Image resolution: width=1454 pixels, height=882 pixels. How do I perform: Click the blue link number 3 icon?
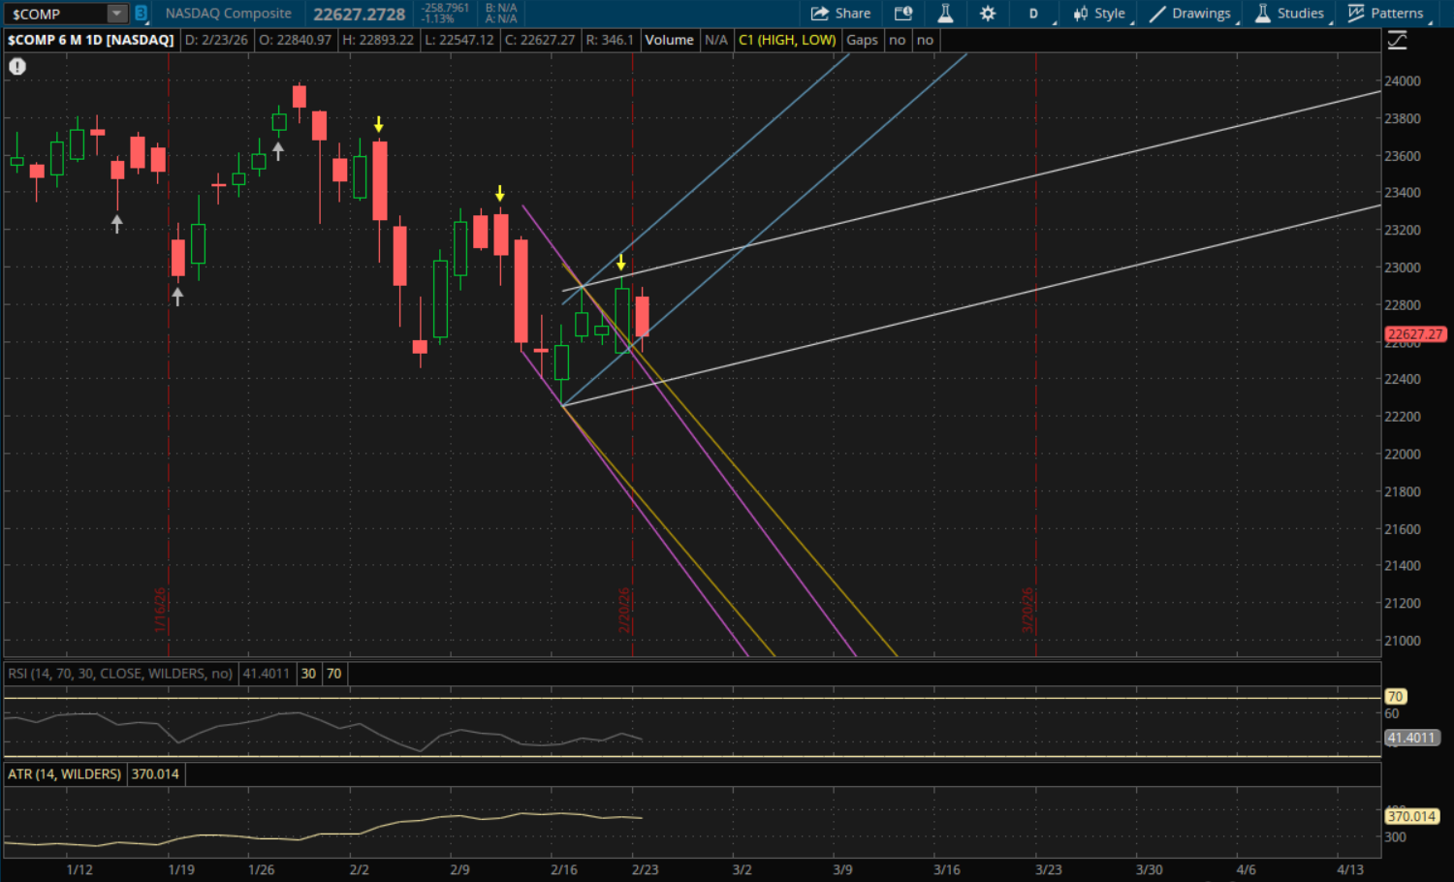pyautogui.click(x=141, y=14)
